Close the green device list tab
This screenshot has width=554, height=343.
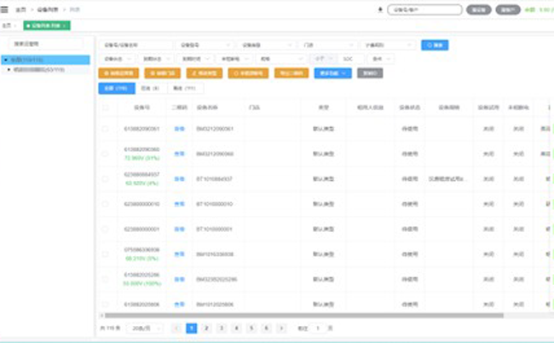point(65,26)
